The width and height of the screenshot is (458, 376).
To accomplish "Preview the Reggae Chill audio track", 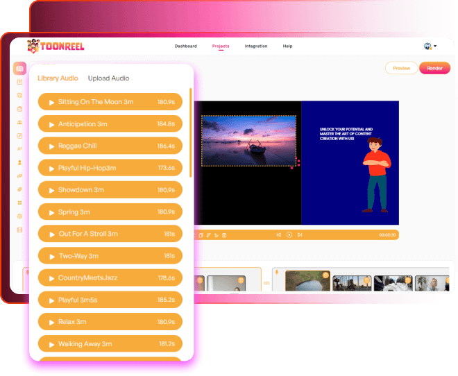I will point(51,146).
